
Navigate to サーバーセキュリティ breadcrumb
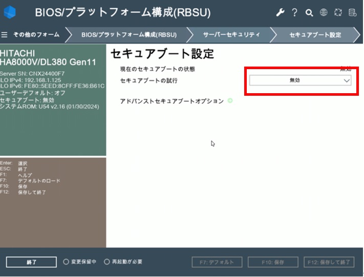[x=231, y=35]
